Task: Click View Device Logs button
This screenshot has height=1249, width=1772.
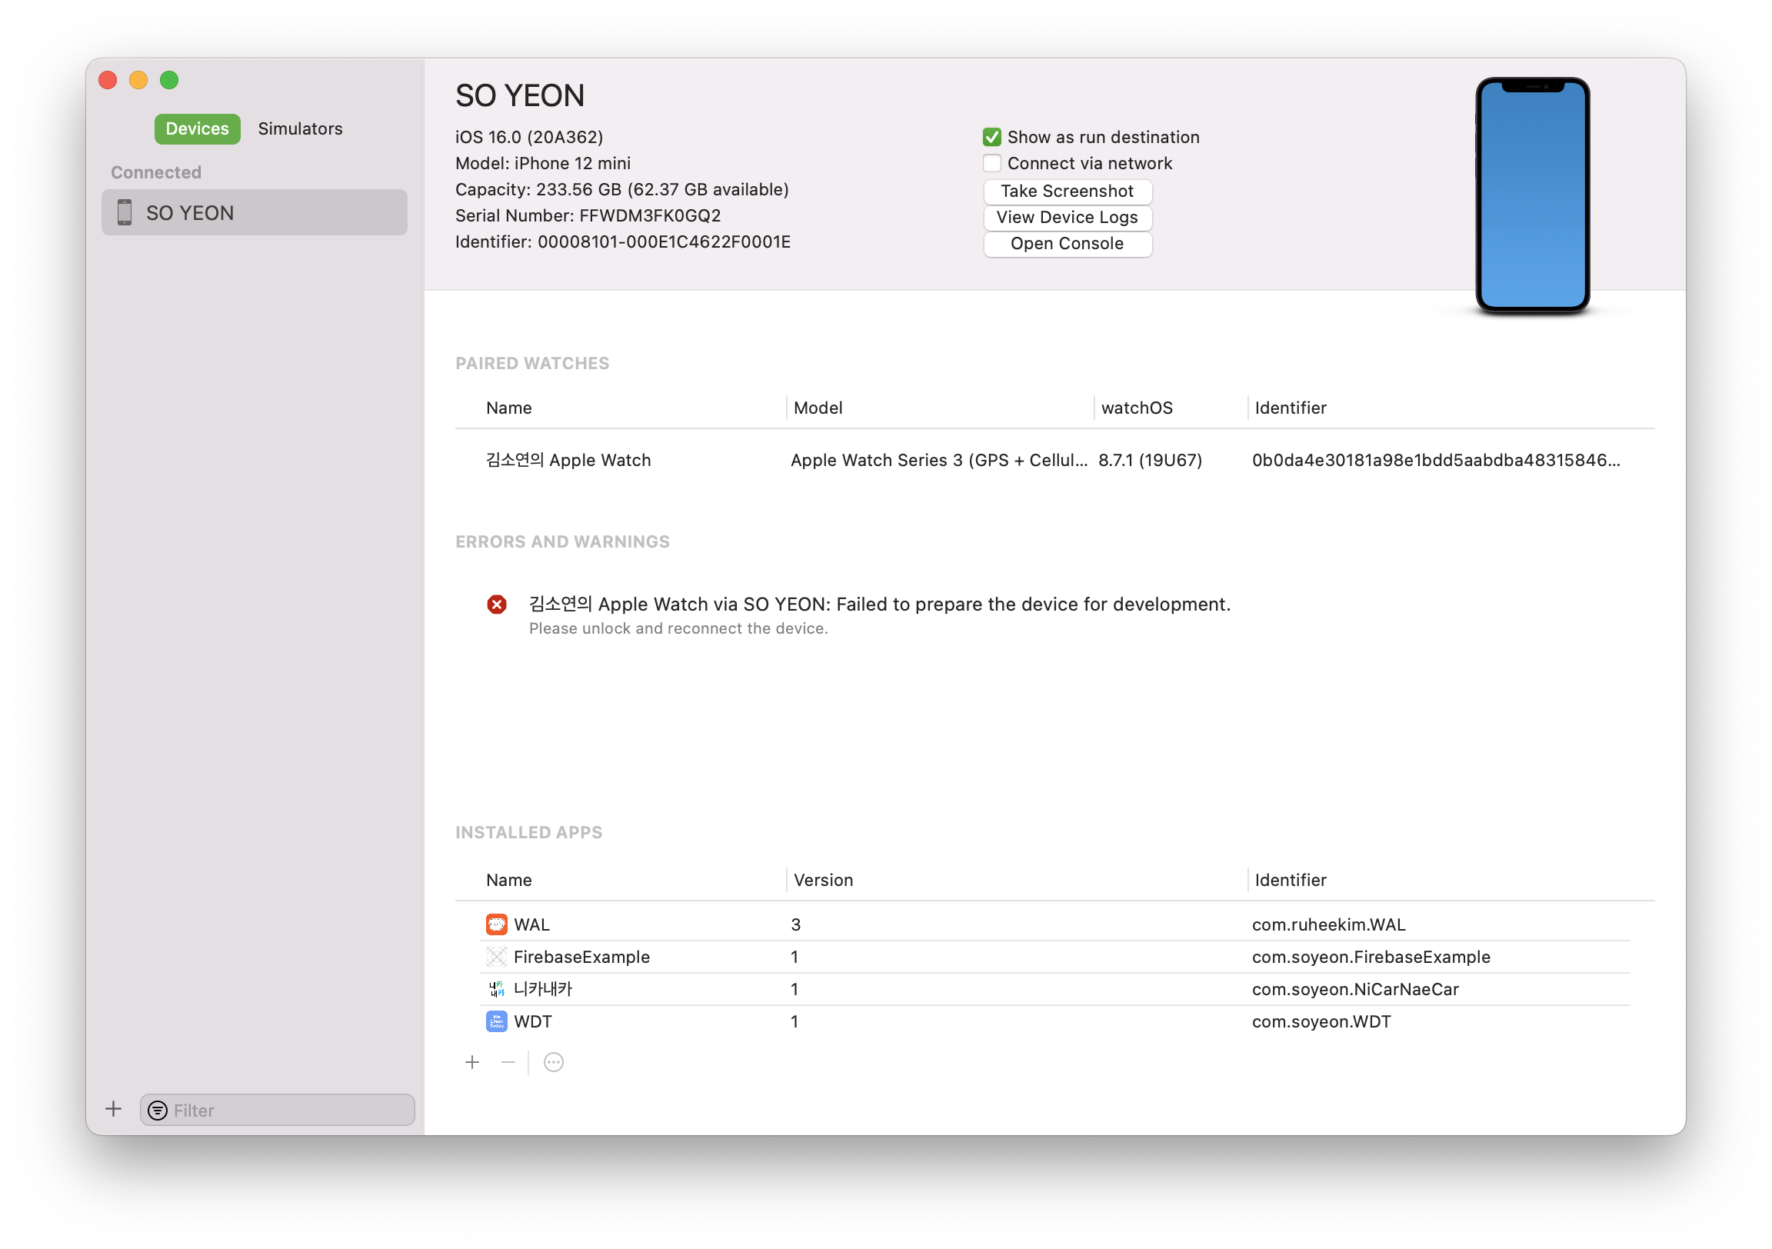Action: tap(1067, 217)
